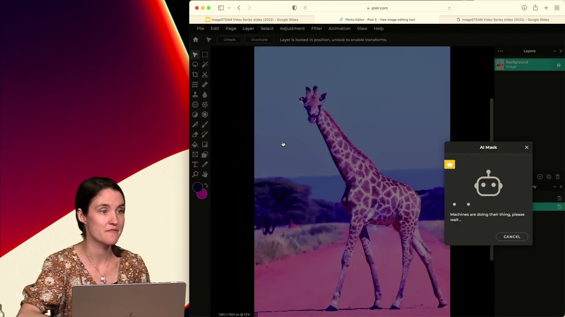Open the Page menu
The image size is (565, 317).
(x=231, y=28)
